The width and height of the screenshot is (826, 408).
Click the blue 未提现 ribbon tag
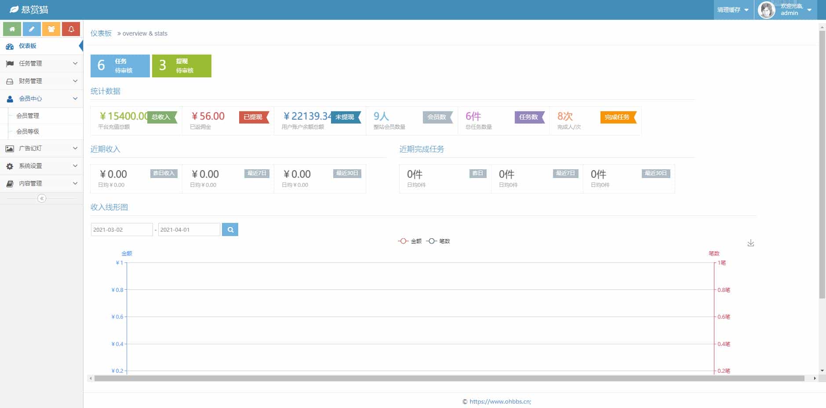pos(346,117)
